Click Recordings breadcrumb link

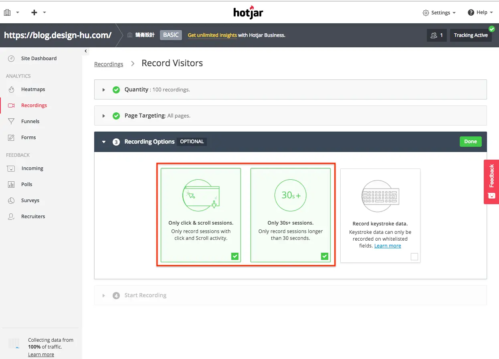[109, 64]
